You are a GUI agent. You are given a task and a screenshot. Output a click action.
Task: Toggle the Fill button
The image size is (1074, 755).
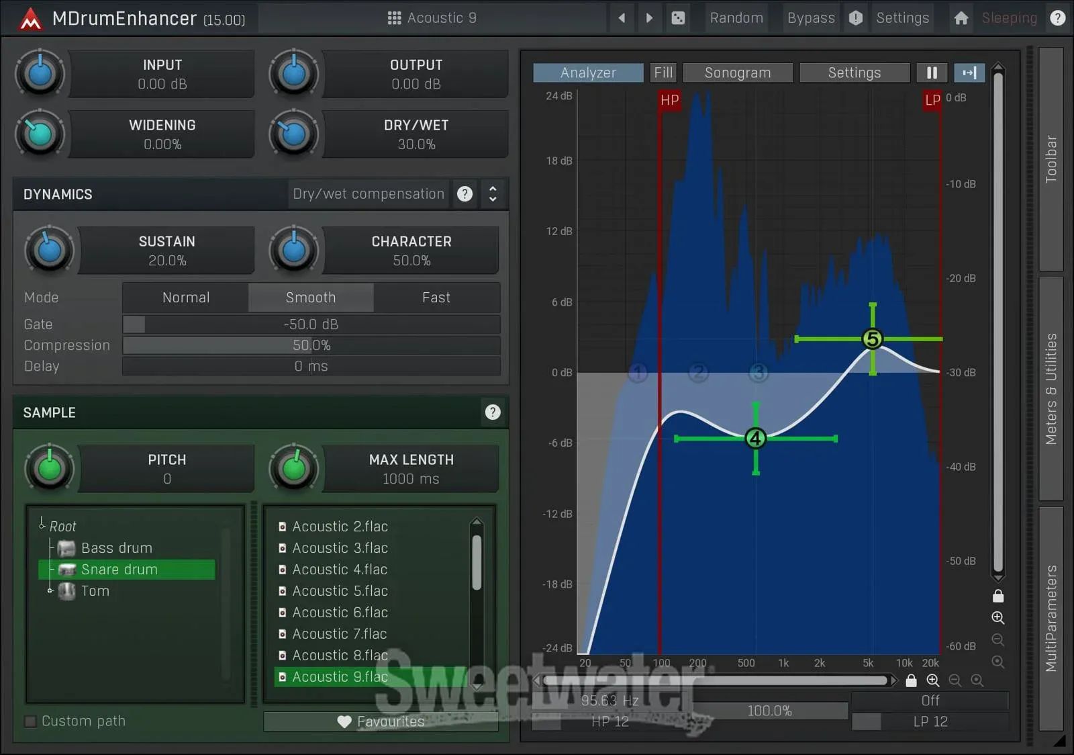663,73
